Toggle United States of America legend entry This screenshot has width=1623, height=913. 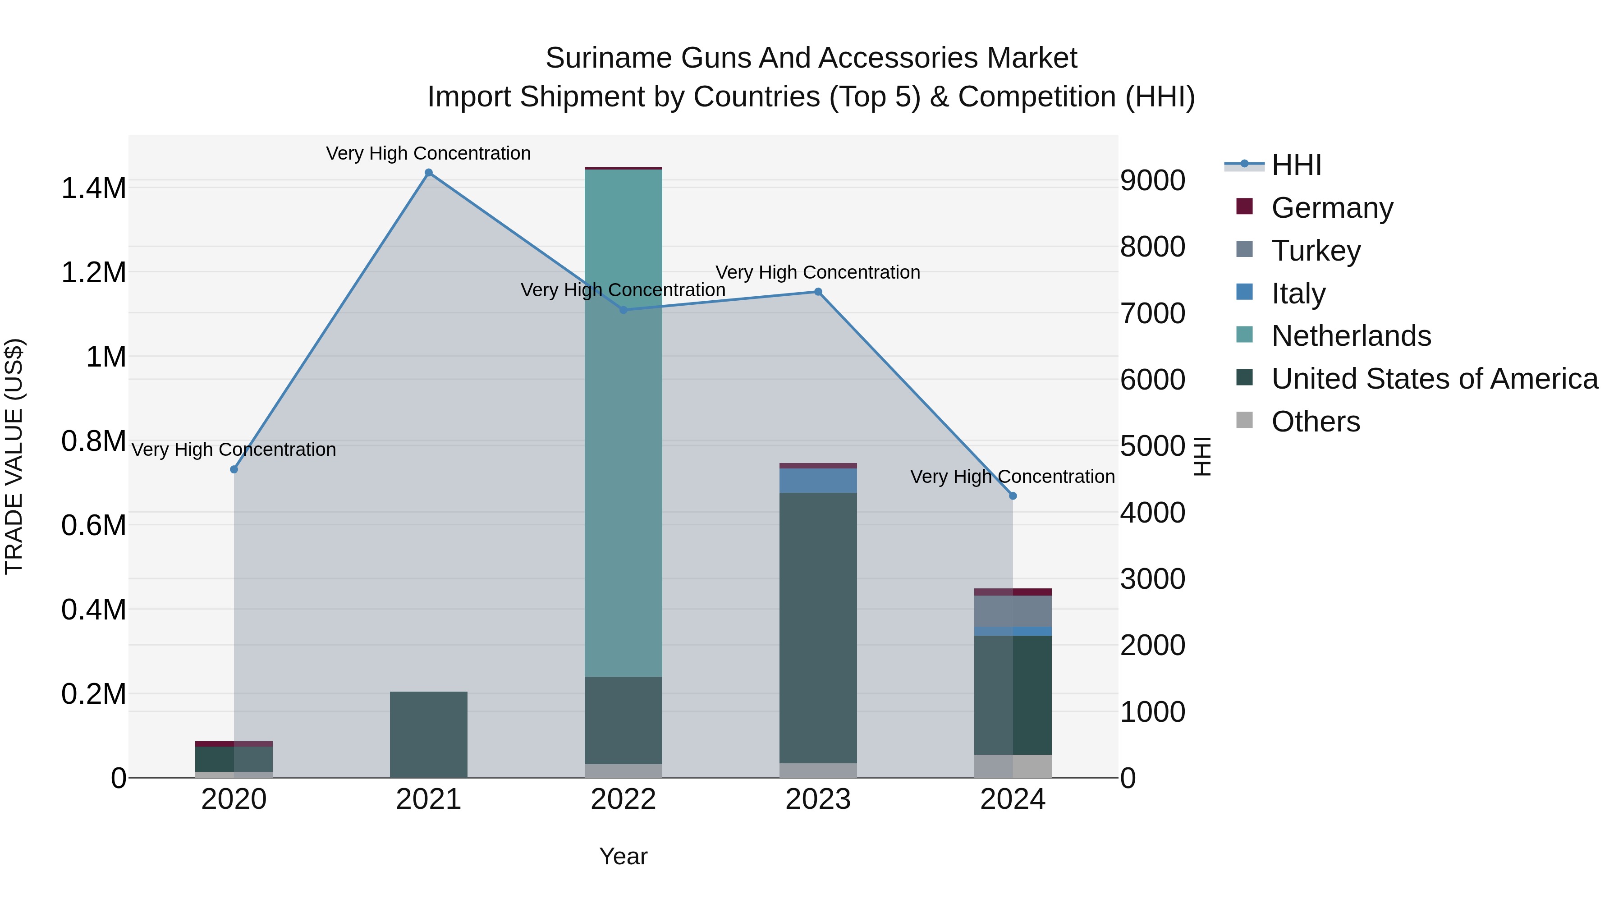[1417, 379]
